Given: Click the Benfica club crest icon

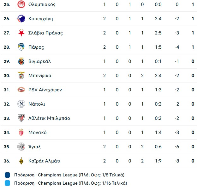Looking at the screenshot, I should click(x=21, y=76).
